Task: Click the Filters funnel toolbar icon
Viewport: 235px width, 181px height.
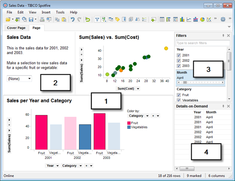Action: coord(98,19)
